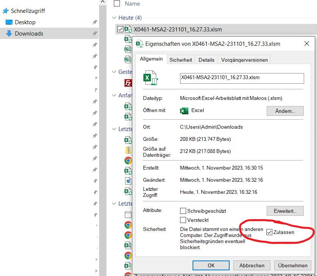
Task: Click the Desktop icon in Schnellzugriff
Action: click(9, 22)
